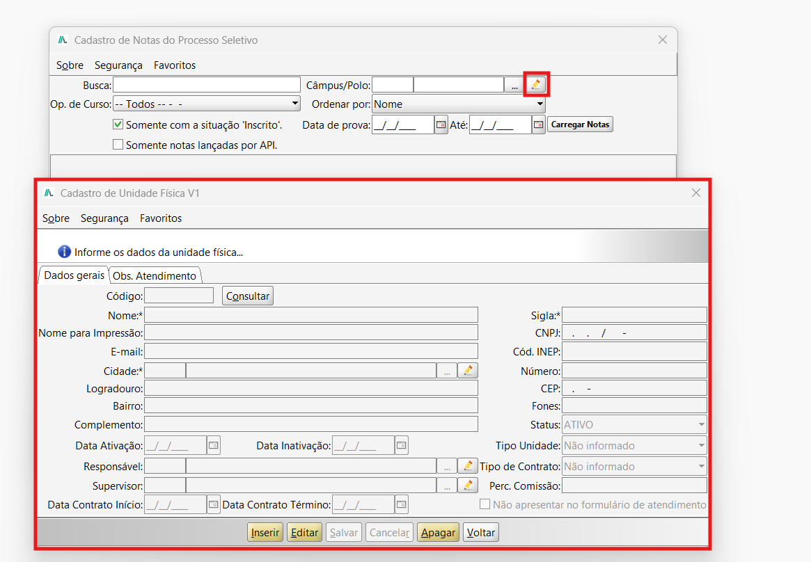Click the Logradouro input field
This screenshot has width=811, height=562.
pyautogui.click(x=311, y=388)
